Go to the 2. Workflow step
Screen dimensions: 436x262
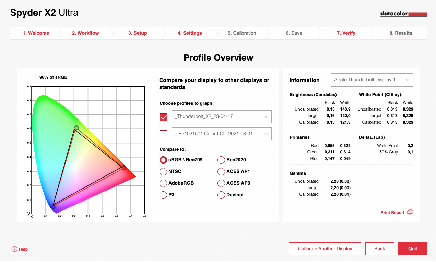85,33
